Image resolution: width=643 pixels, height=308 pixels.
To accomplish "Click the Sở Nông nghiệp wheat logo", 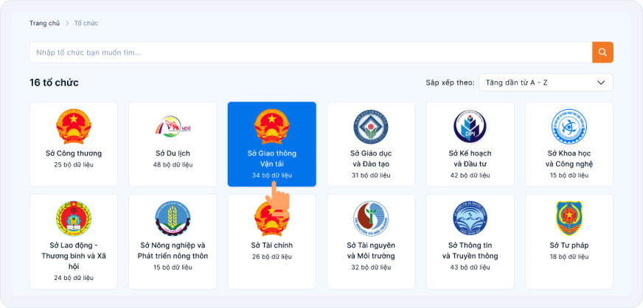I will [173, 218].
